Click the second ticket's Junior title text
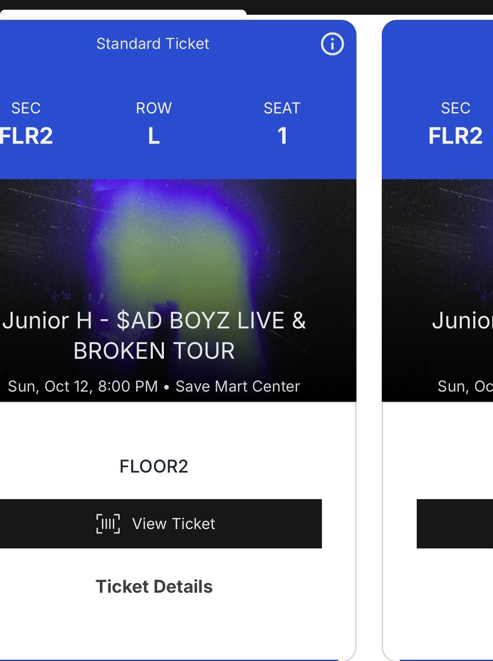The image size is (493, 661). point(462,320)
